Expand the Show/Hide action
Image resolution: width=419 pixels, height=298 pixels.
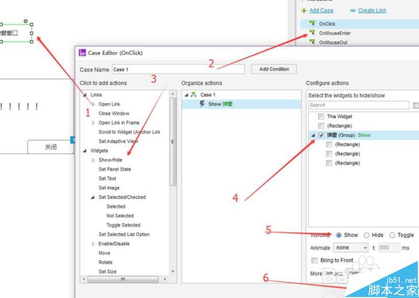pos(93,160)
